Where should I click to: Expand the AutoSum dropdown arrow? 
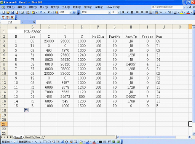click(52, 12)
